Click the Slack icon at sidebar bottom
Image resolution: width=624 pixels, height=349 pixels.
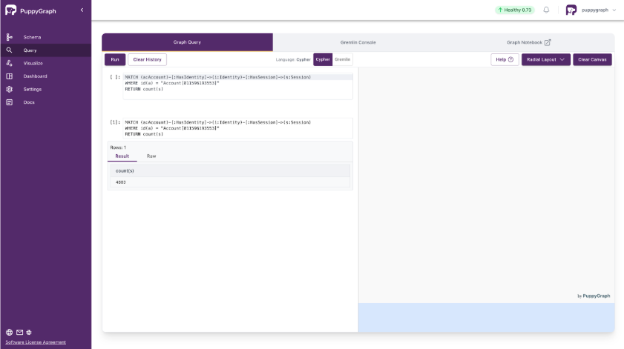[29, 333]
